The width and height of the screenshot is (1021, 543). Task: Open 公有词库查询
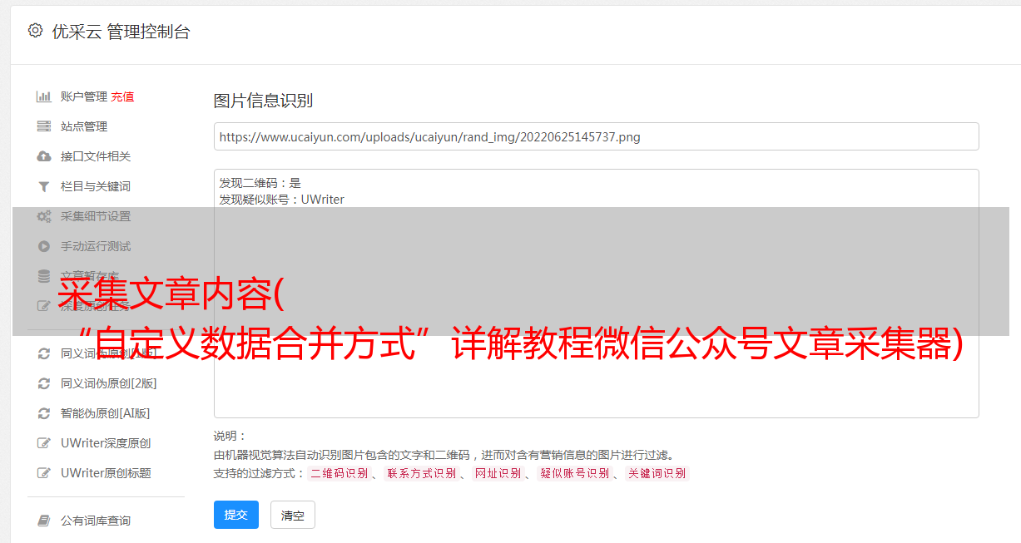[96, 521]
